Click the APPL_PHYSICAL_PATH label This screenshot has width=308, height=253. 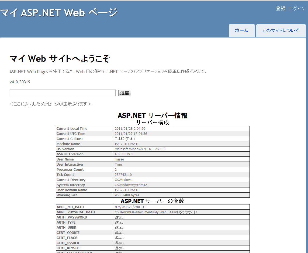(x=76, y=212)
